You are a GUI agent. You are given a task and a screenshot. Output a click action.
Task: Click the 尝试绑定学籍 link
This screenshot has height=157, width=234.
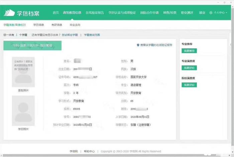pos(70,35)
